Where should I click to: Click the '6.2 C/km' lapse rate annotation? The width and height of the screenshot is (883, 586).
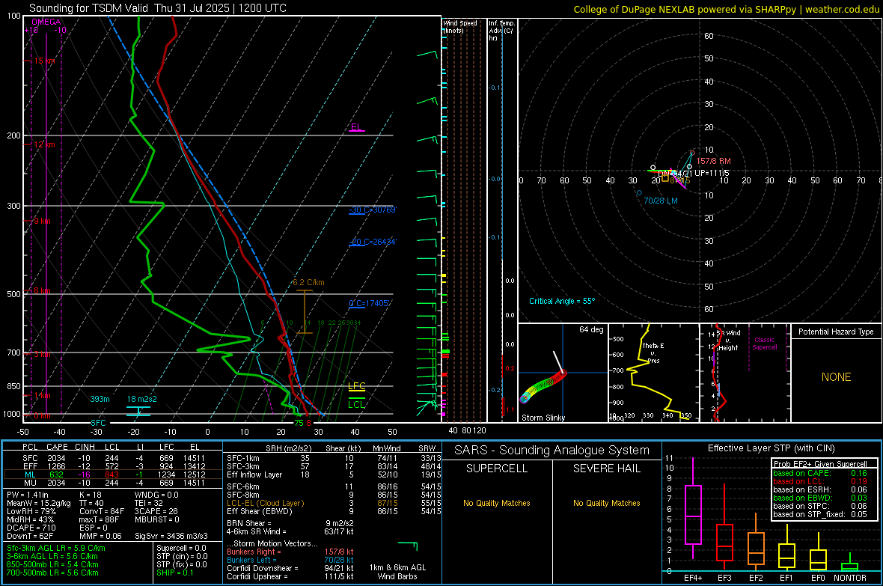(308, 282)
